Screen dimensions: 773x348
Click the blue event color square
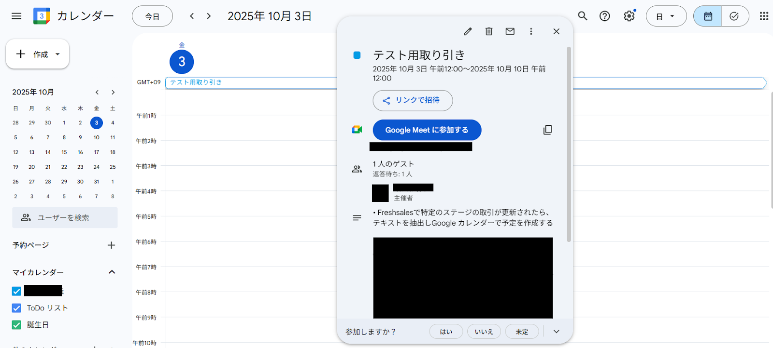coord(357,55)
